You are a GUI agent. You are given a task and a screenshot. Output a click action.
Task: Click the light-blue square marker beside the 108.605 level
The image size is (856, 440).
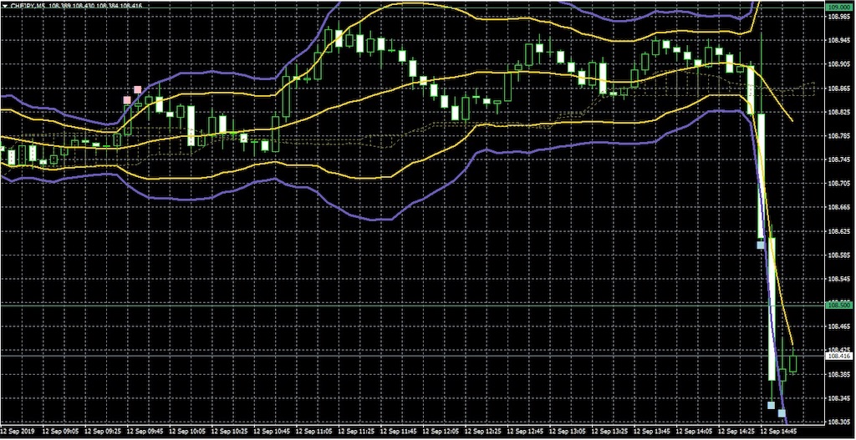point(761,245)
